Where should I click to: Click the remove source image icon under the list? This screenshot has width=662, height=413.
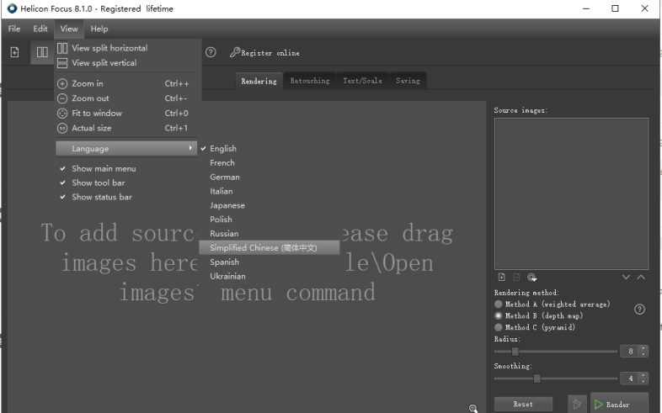click(516, 277)
